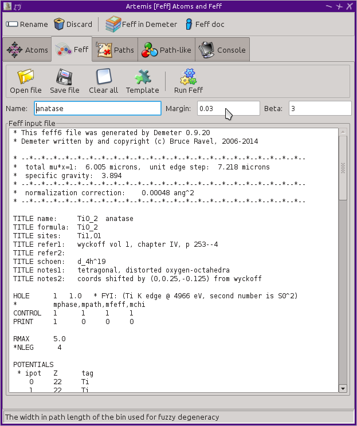Click the vertical scrollbar thumb
Screen dimensions: 357x426
(x=343, y=168)
